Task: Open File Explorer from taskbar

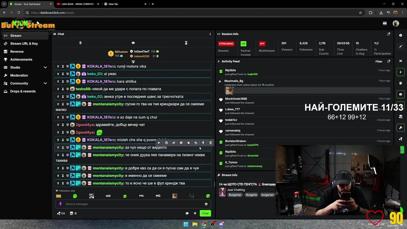Action: 195,224
